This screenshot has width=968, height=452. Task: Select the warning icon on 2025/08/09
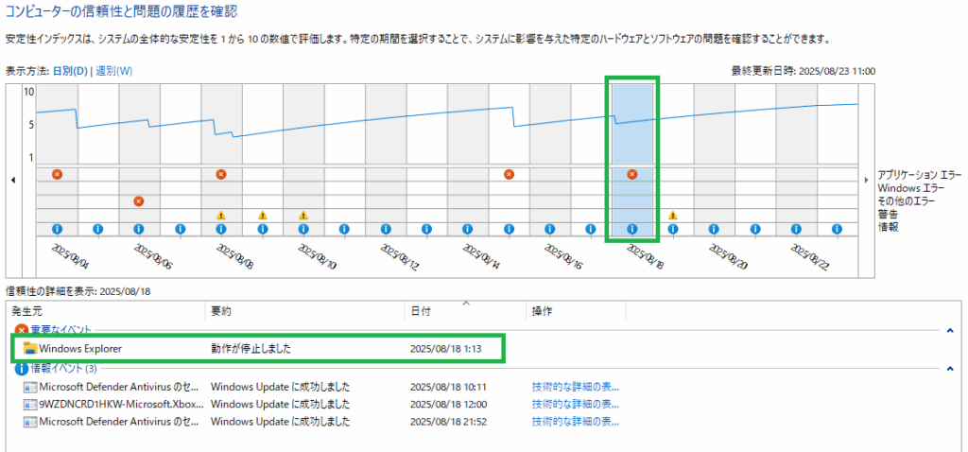[262, 215]
